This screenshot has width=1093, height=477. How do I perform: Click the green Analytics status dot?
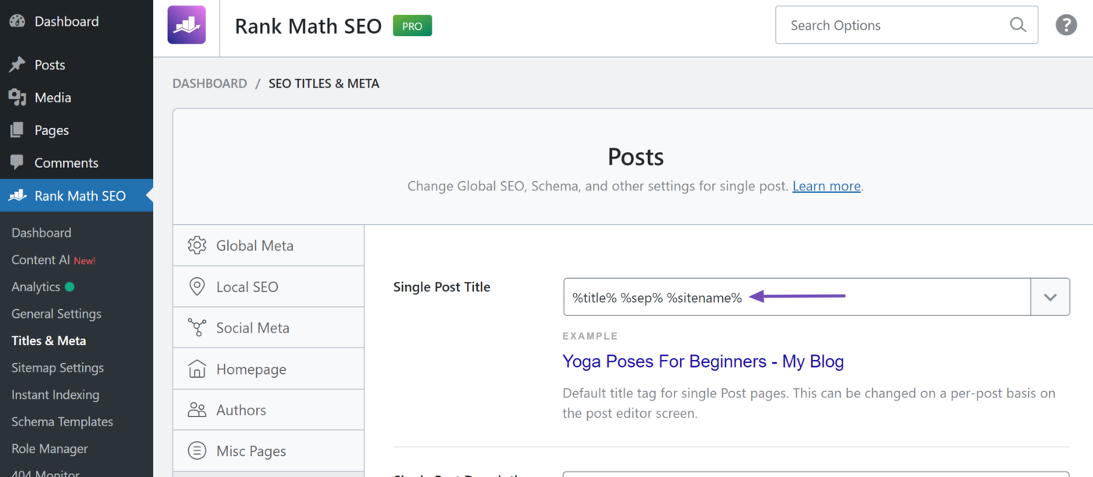[69, 287]
